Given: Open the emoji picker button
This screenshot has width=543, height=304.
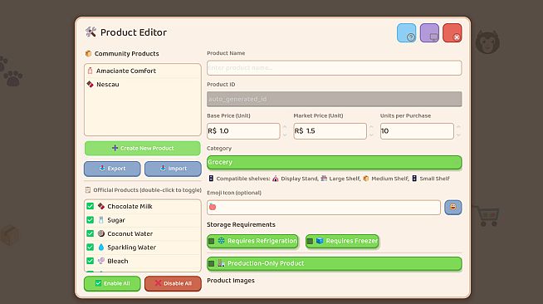Looking at the screenshot, I should tap(453, 207).
